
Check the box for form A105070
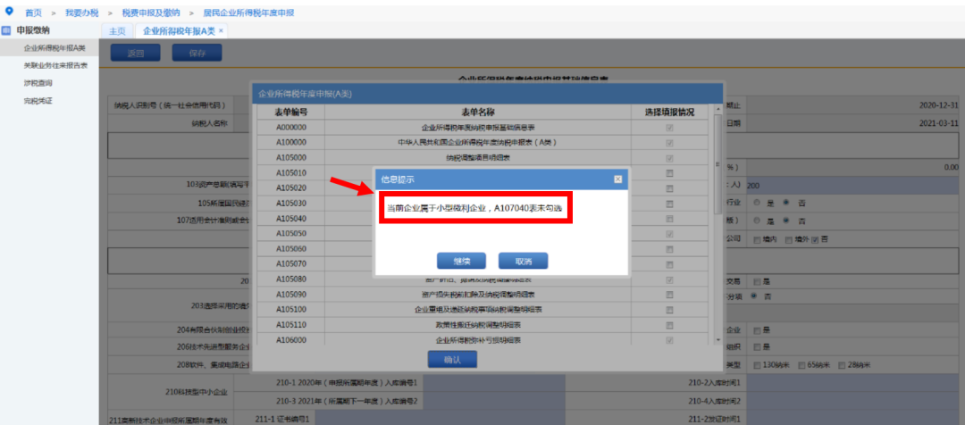click(669, 264)
